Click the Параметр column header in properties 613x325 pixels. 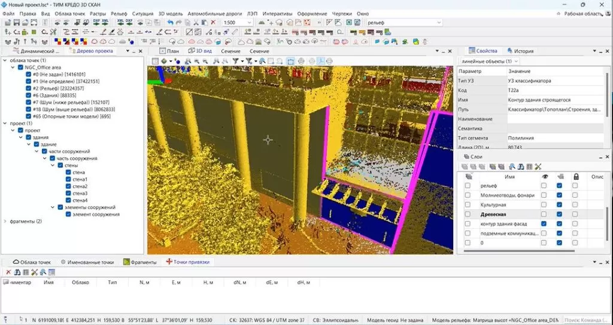470,72
